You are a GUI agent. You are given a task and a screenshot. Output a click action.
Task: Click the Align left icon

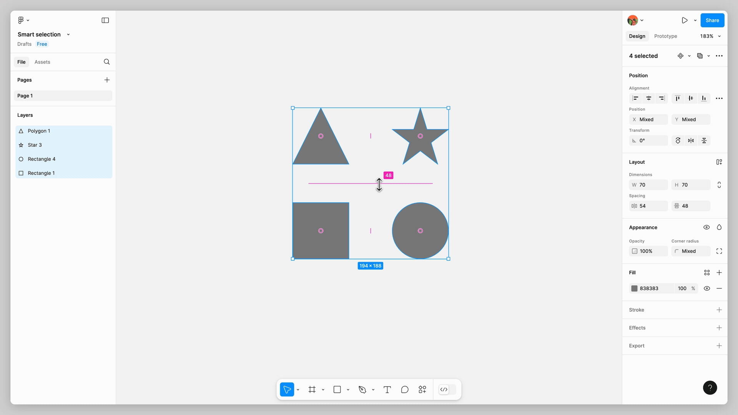(x=635, y=98)
